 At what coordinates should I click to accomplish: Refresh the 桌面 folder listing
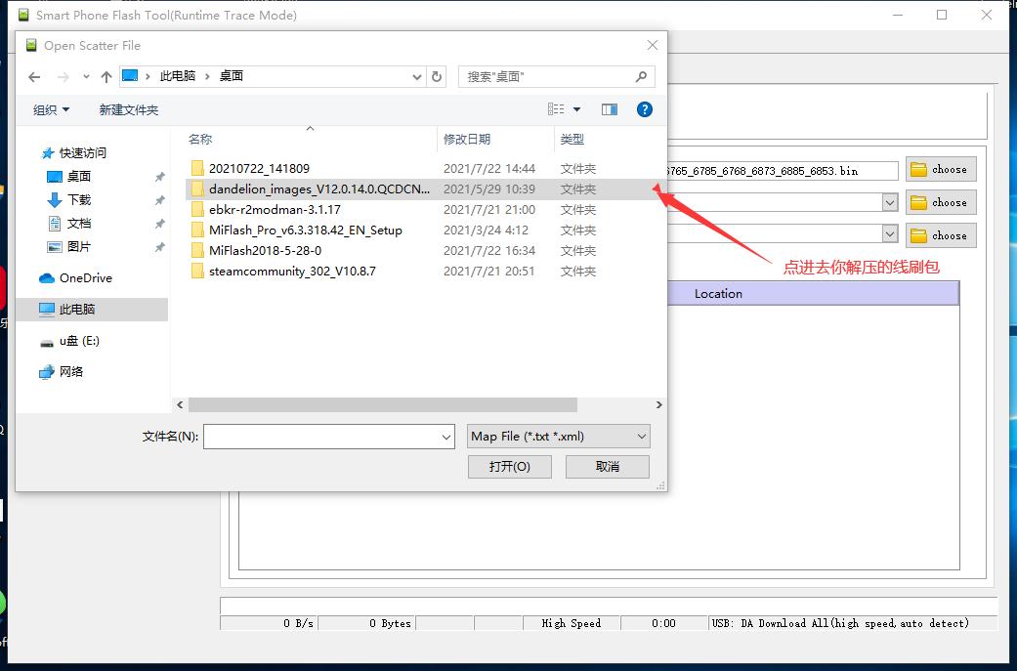pos(437,76)
